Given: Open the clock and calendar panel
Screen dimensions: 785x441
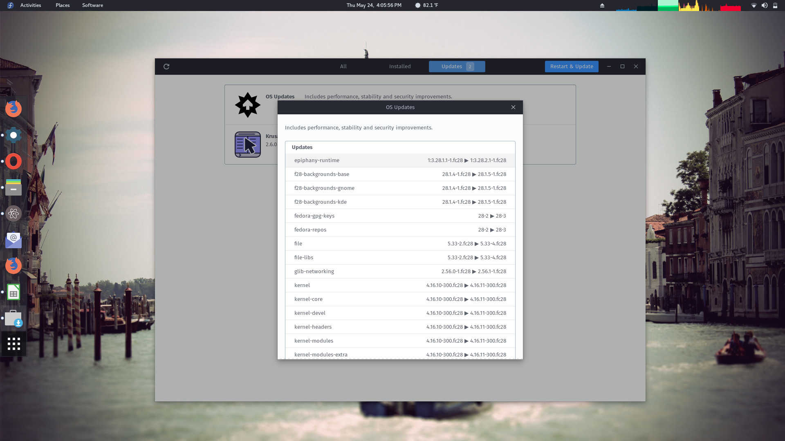Looking at the screenshot, I should coord(374,5).
